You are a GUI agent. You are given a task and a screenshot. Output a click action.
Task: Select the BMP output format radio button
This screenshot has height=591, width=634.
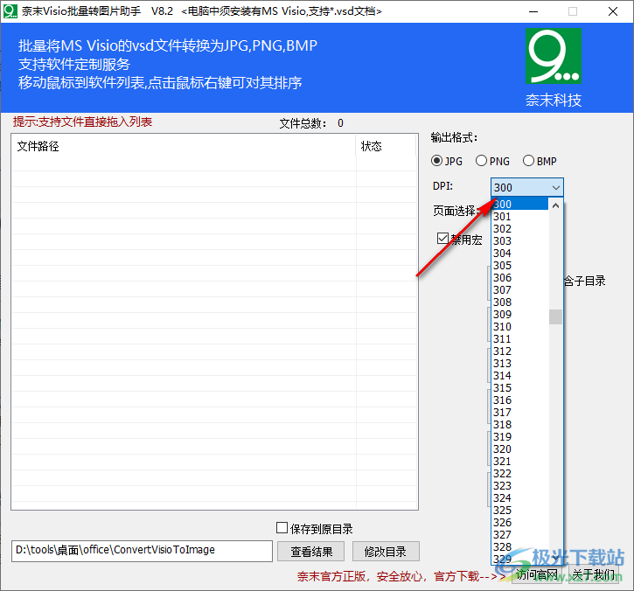(528, 161)
